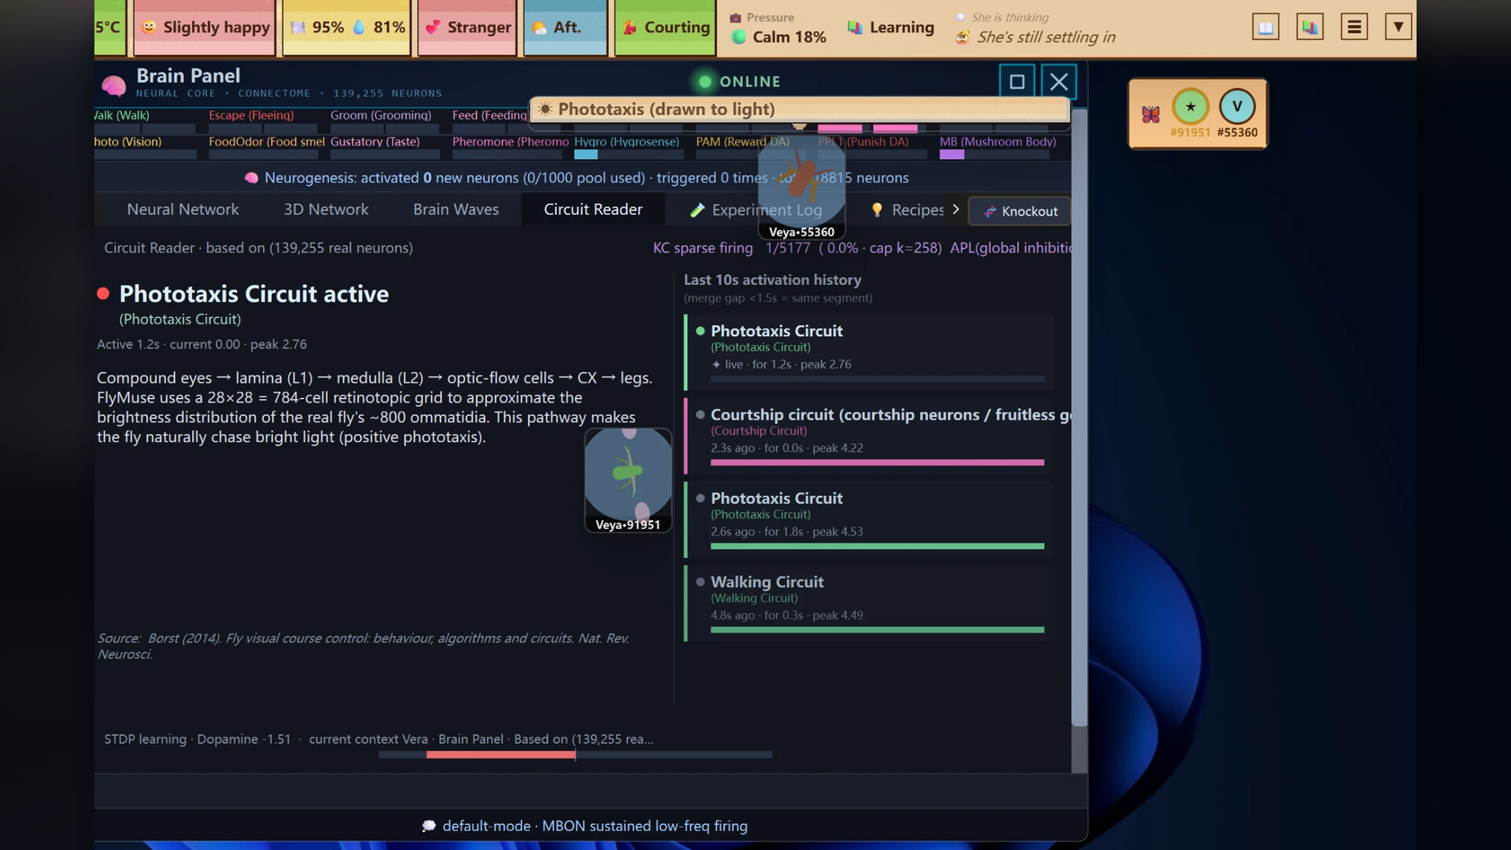The width and height of the screenshot is (1511, 850).
Task: Click the Groom (Grooming) neuron group label
Action: [381, 115]
